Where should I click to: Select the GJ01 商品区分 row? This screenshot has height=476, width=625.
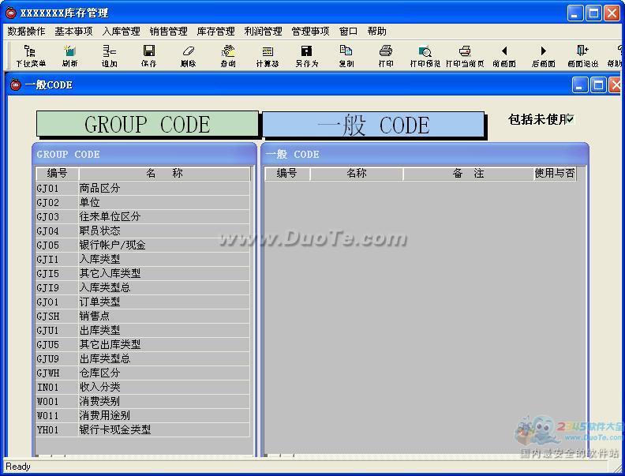pos(143,188)
